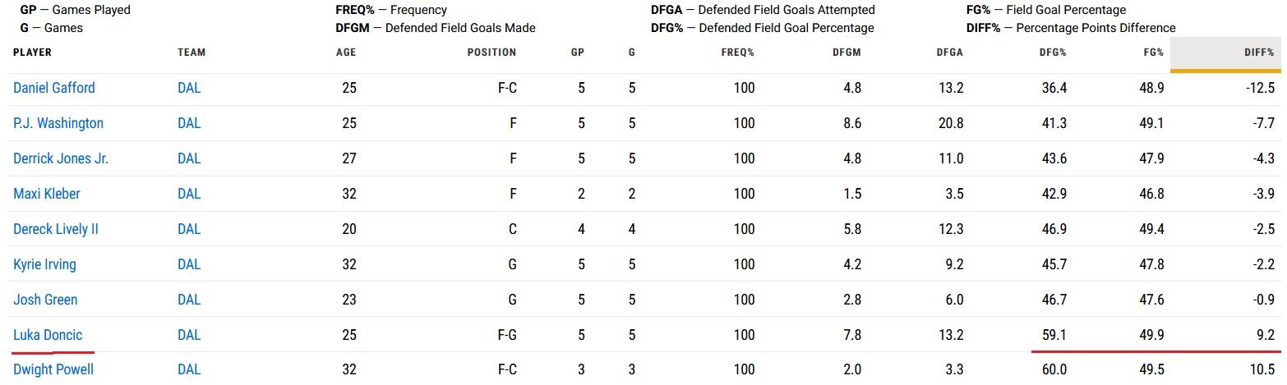The width and height of the screenshot is (1287, 385).
Task: Open DAL team link in Gafford's row
Action: click(x=189, y=88)
